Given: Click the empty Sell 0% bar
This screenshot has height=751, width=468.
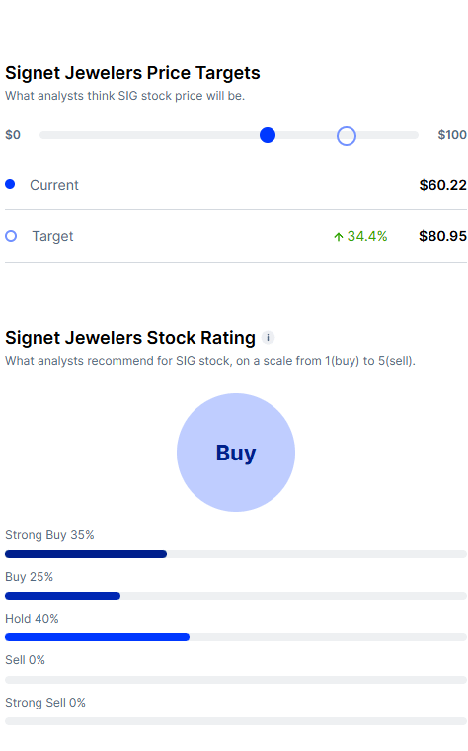Looking at the screenshot, I should coord(236,680).
